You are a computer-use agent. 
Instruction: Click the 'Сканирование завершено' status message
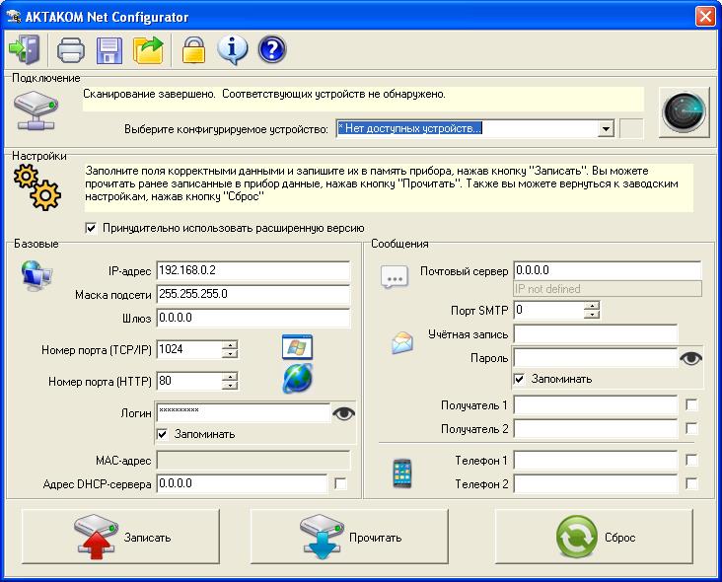tap(363, 99)
